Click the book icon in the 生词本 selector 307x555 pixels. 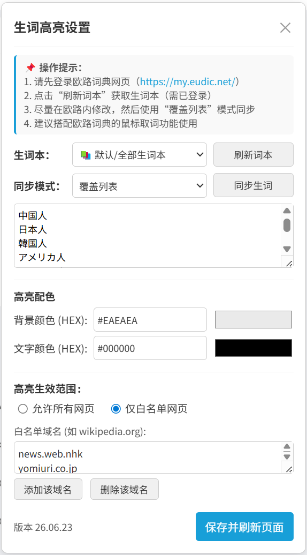[84, 155]
